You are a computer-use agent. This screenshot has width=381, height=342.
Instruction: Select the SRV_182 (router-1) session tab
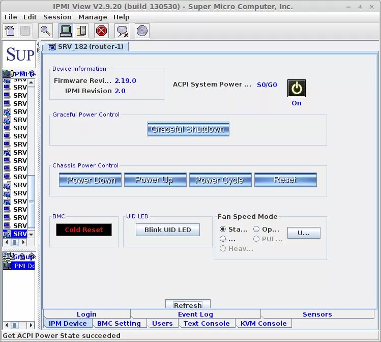(85, 47)
